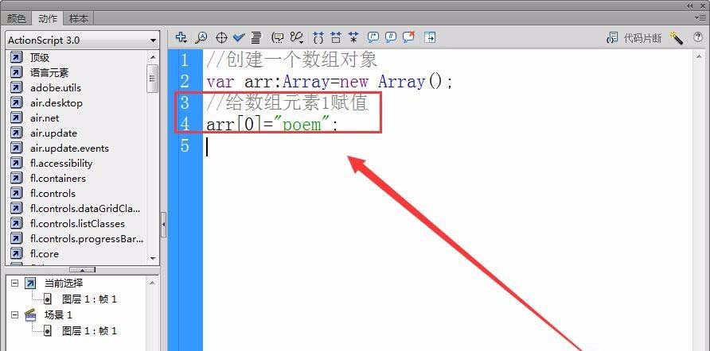Toggle the toolbox show/hide icon

pos(430,37)
